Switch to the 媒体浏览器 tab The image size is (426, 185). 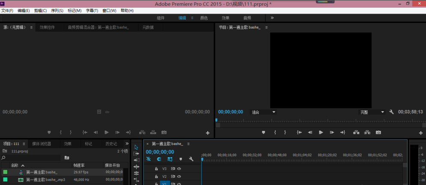42,144
